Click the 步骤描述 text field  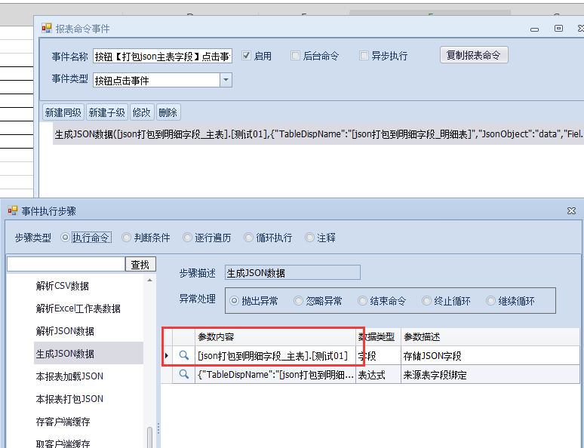(292, 273)
